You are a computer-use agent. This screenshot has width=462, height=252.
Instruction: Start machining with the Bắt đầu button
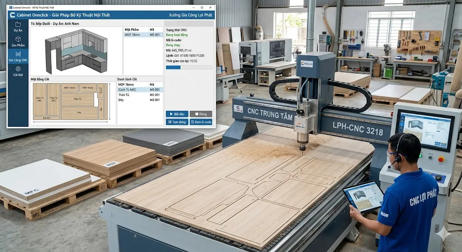(177, 114)
